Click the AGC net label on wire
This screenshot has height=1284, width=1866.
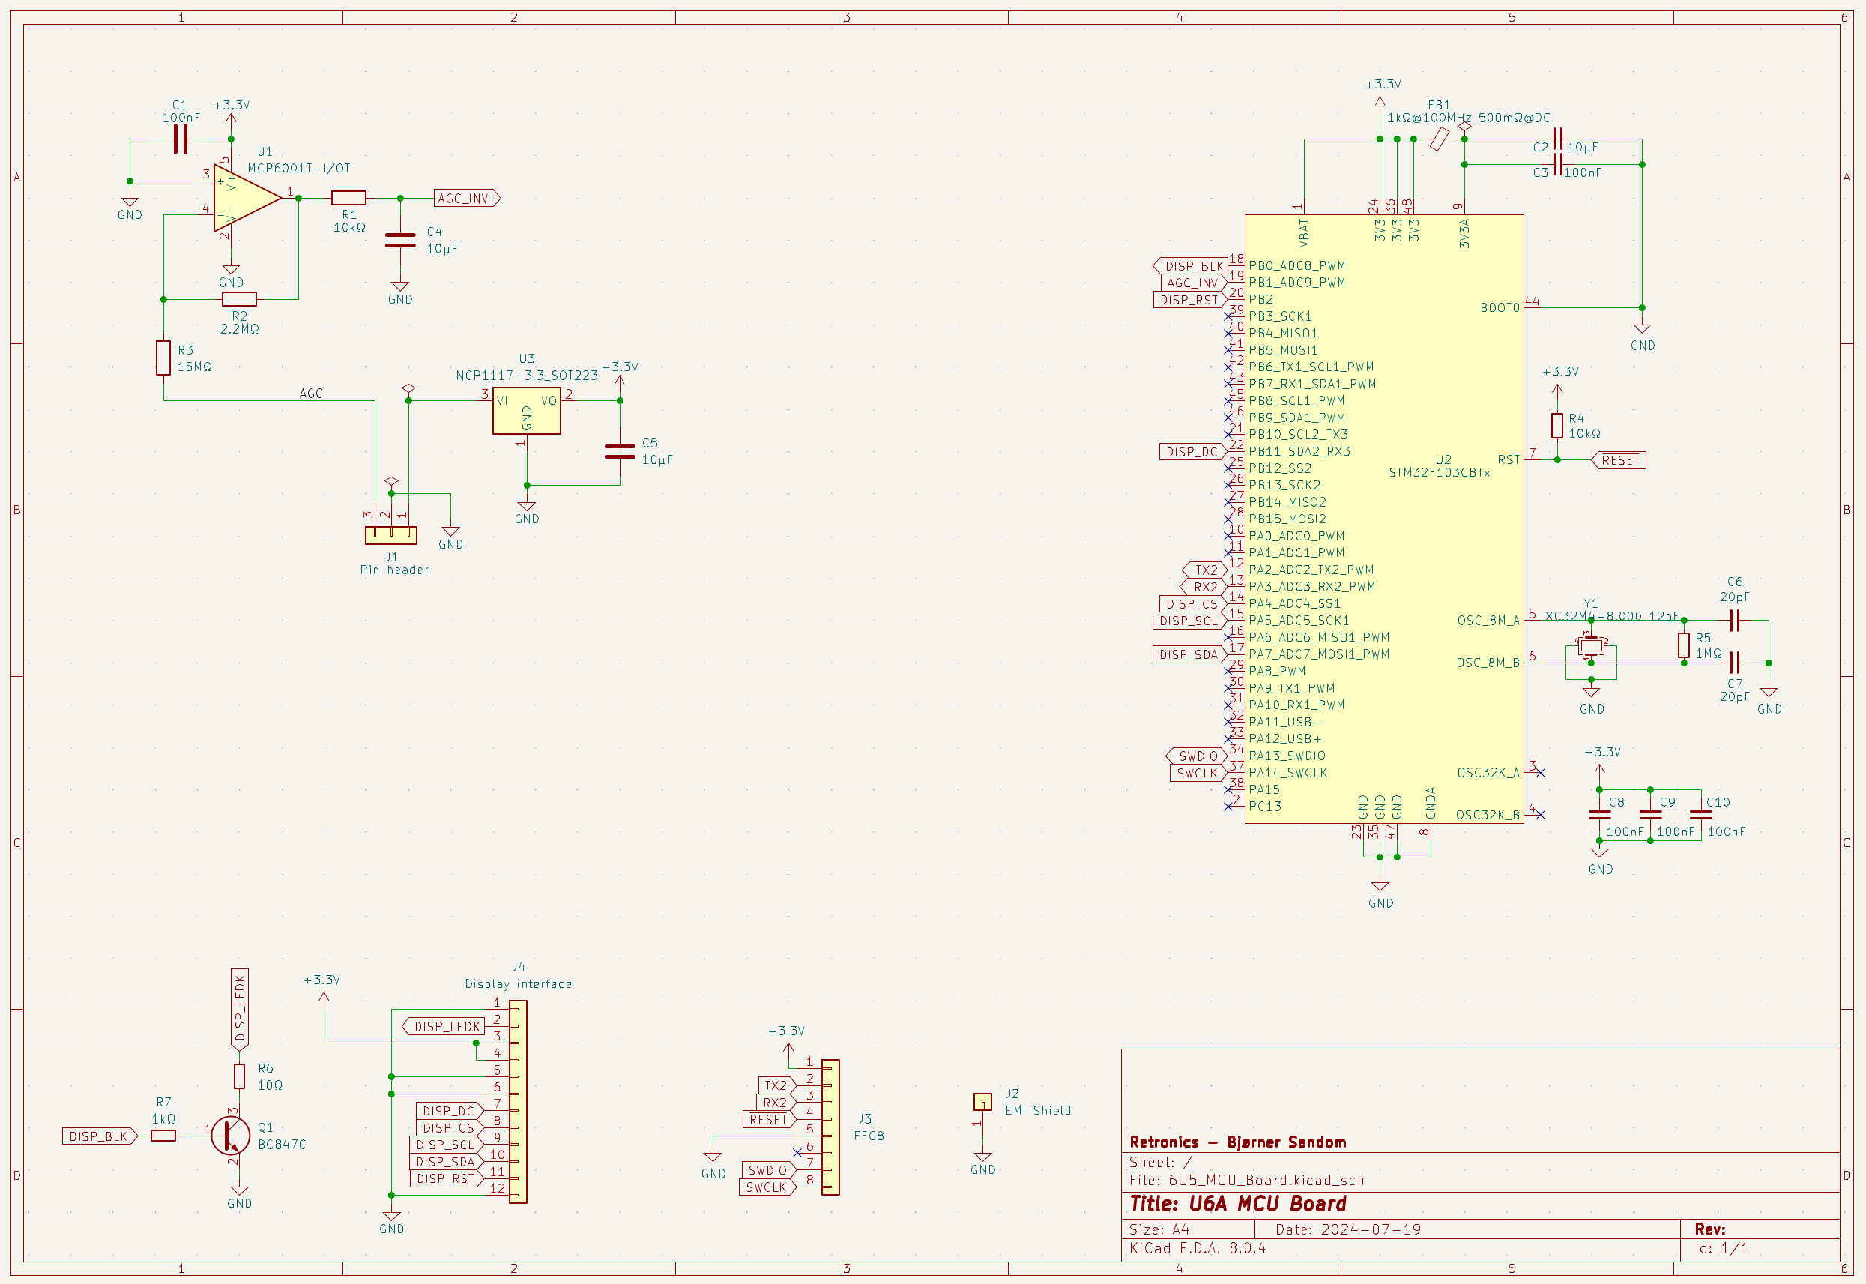click(310, 394)
